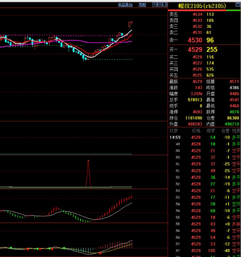Click the red-green buy/sell ratio bar
This screenshot has height=257, width=241.
click(x=204, y=11)
